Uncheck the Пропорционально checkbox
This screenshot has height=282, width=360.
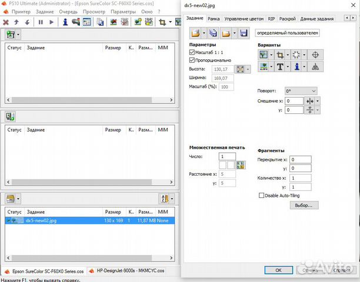[x=192, y=60]
